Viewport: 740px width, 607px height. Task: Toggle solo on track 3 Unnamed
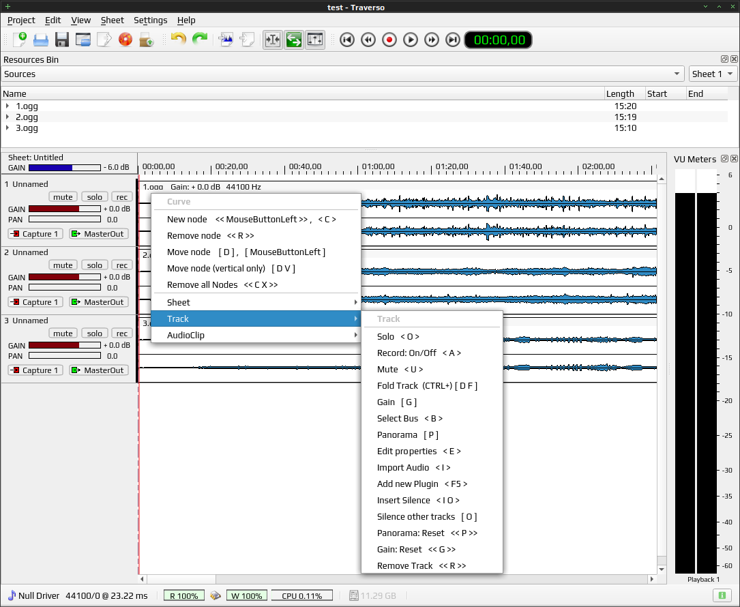(94, 334)
